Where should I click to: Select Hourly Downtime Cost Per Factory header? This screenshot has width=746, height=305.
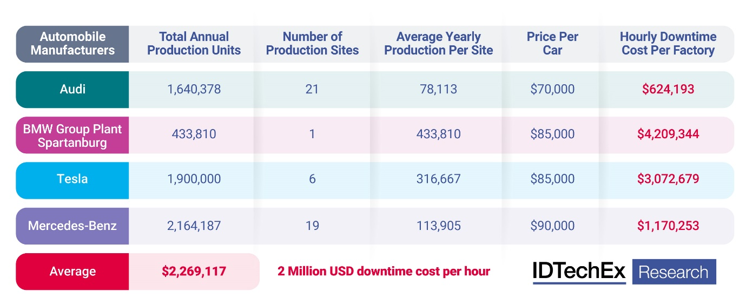point(668,44)
